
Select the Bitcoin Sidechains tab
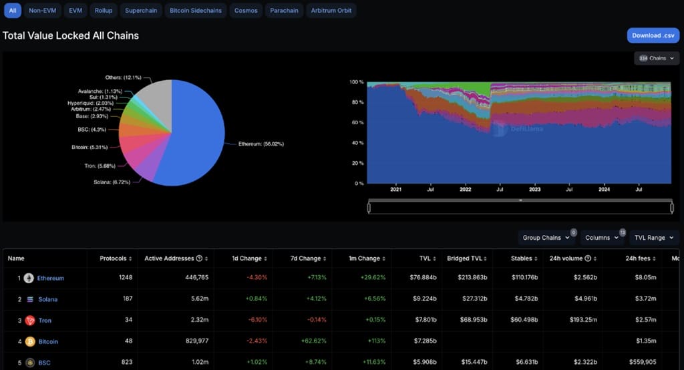(194, 11)
